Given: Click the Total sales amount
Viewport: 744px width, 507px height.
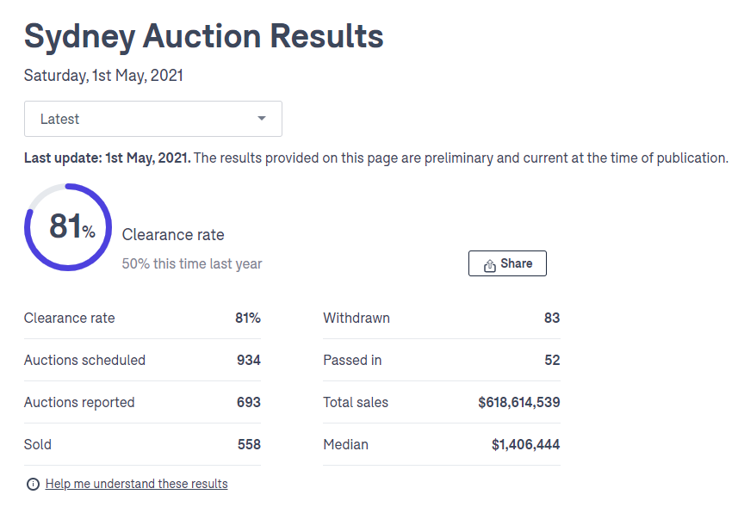Looking at the screenshot, I should (519, 402).
